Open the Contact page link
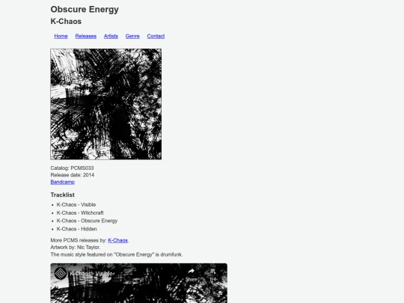This screenshot has width=404, height=303. (x=156, y=36)
